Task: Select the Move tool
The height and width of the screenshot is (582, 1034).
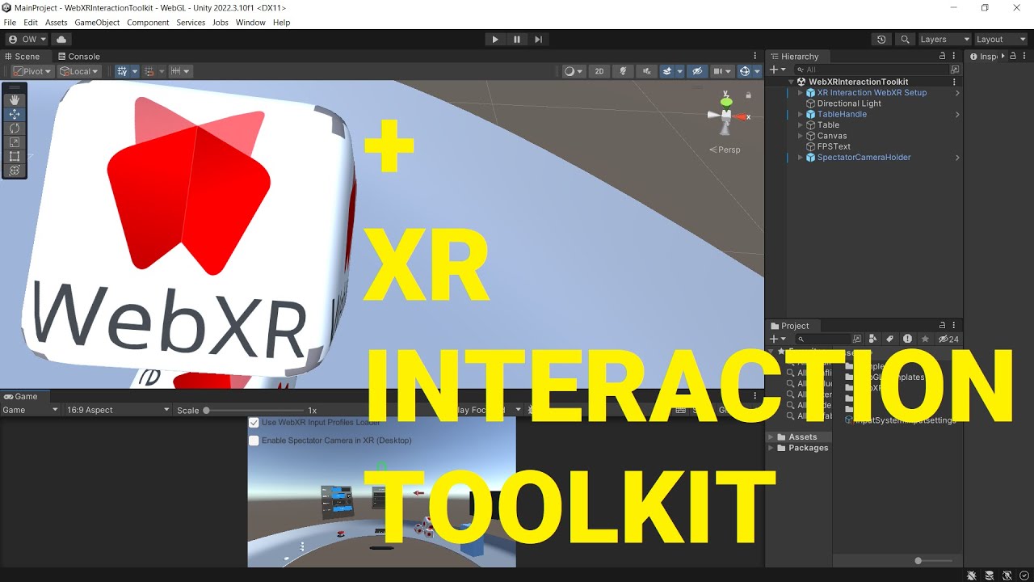Action: tap(14, 114)
